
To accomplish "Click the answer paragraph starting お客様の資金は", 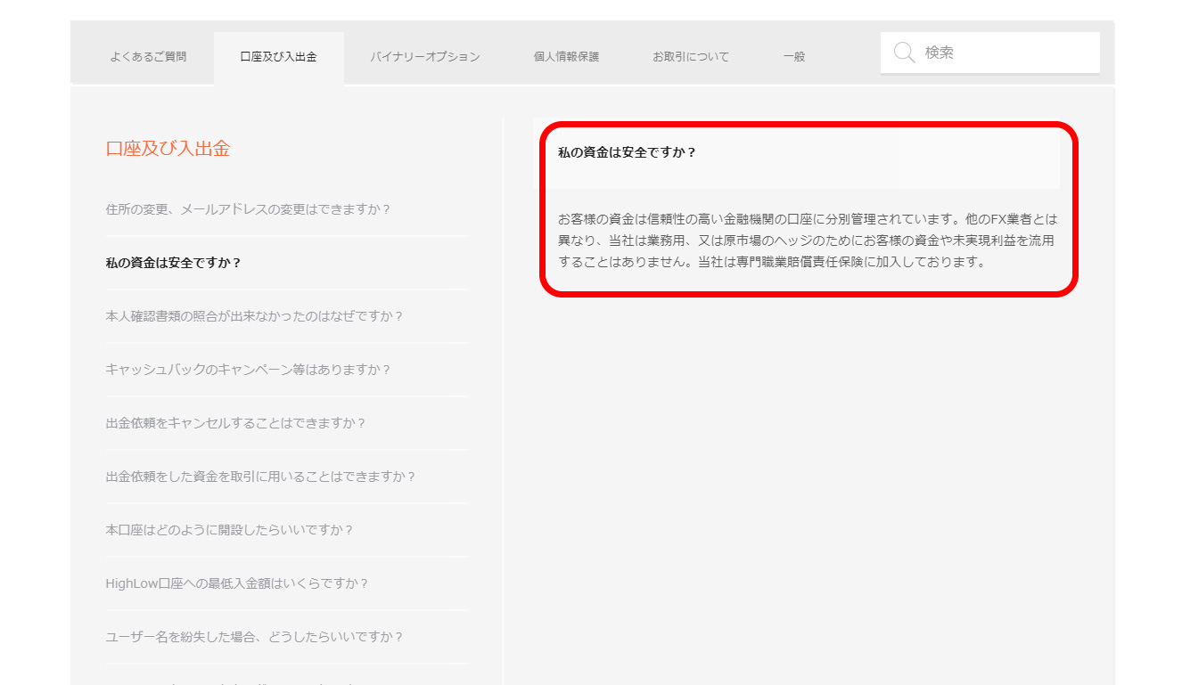I will pos(808,241).
